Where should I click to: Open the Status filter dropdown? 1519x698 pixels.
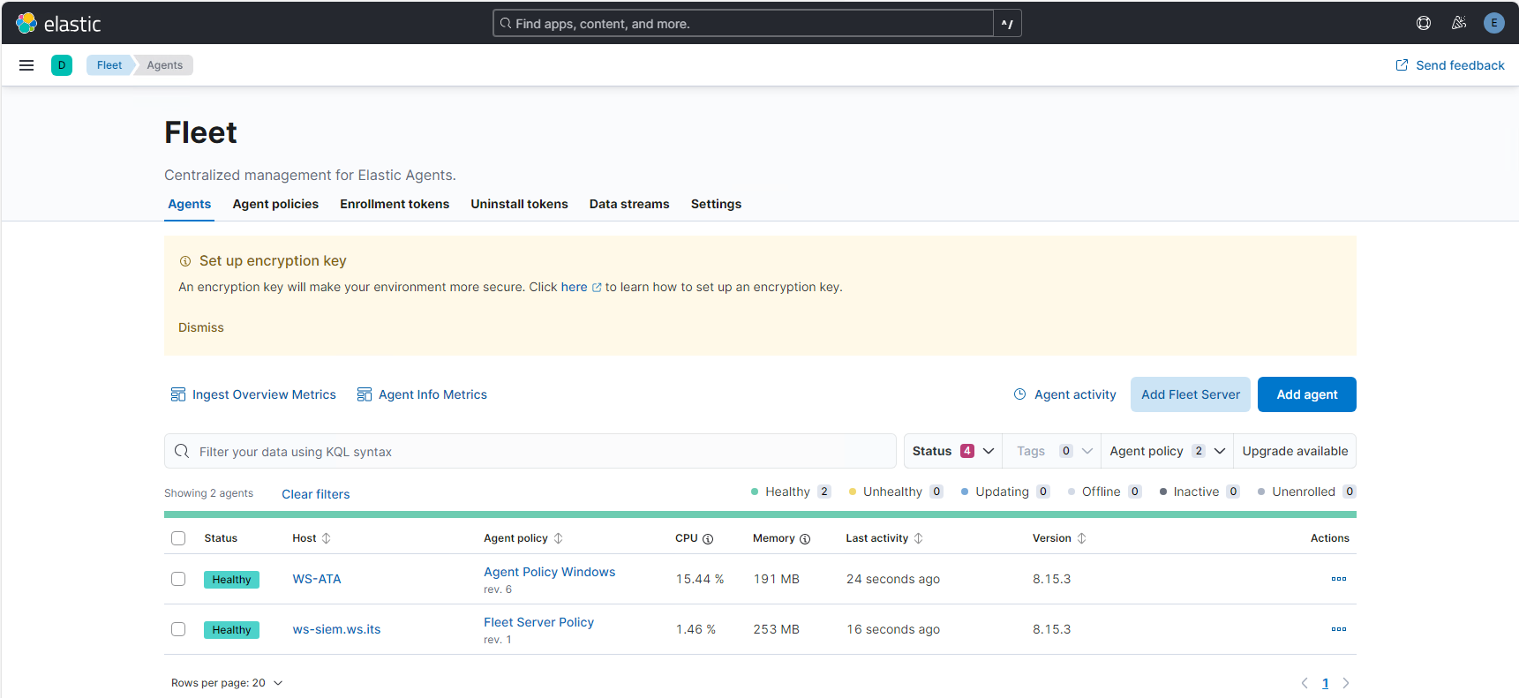(953, 451)
